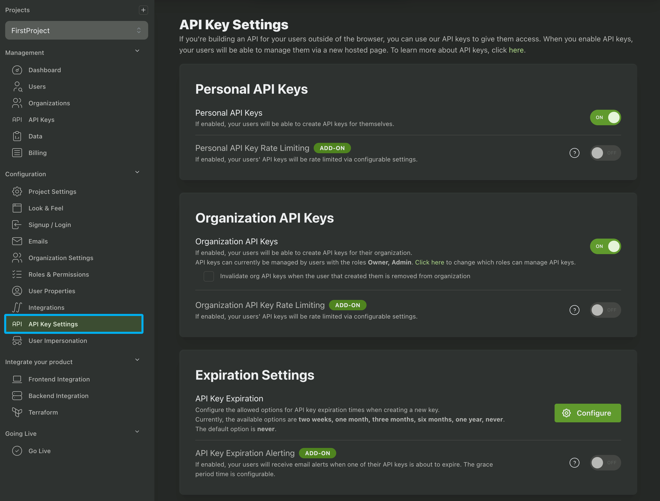Click the Emails envelope icon
The width and height of the screenshot is (660, 501).
[x=17, y=241]
